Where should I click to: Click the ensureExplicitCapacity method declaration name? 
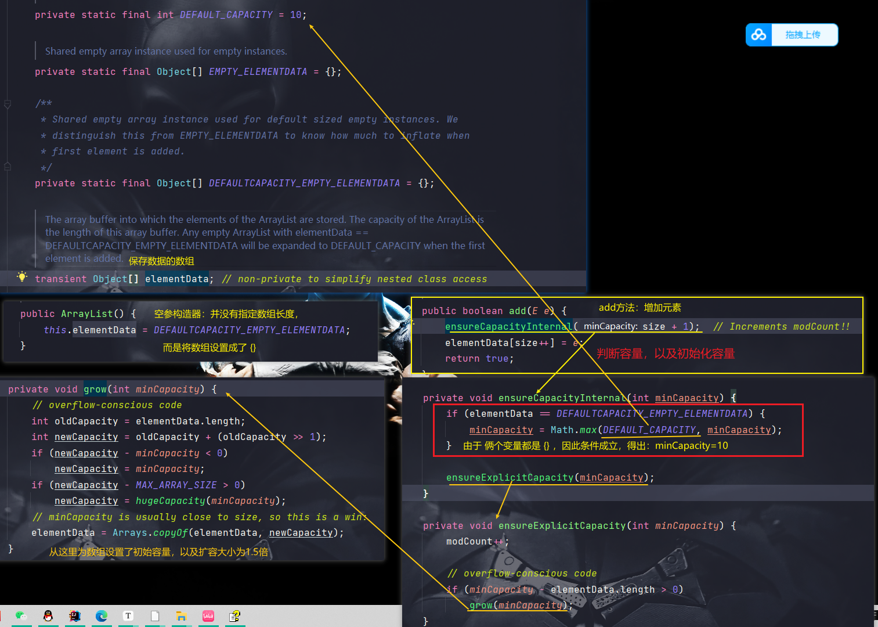point(562,526)
